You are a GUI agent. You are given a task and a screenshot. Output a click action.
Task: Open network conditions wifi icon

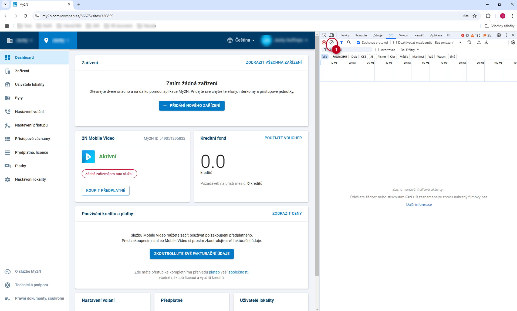coord(469,42)
